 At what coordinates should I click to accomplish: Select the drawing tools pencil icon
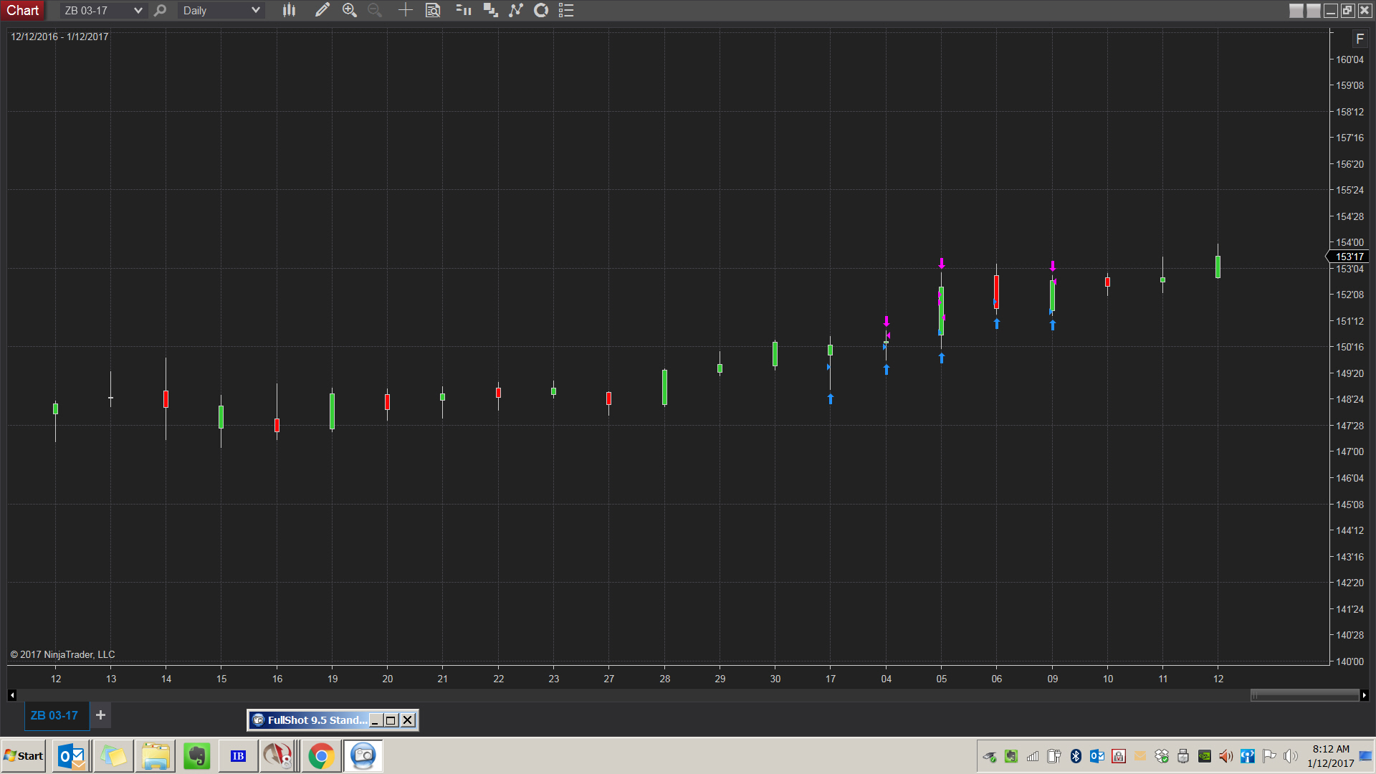pyautogui.click(x=322, y=10)
